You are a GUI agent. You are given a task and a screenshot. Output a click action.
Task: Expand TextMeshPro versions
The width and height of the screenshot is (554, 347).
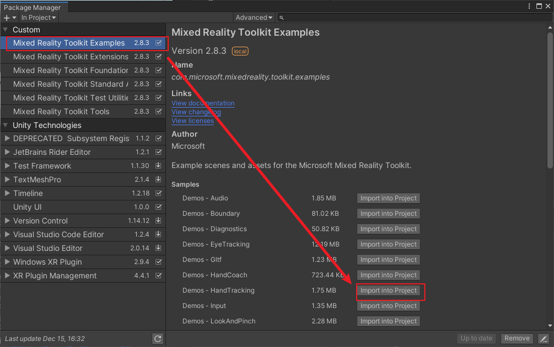pyautogui.click(x=7, y=180)
